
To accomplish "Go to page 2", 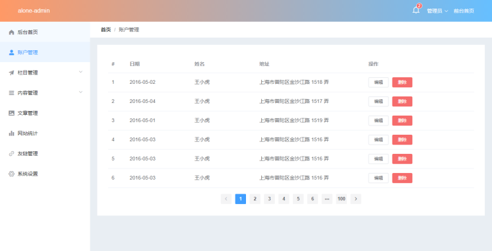I will (x=255, y=199).
